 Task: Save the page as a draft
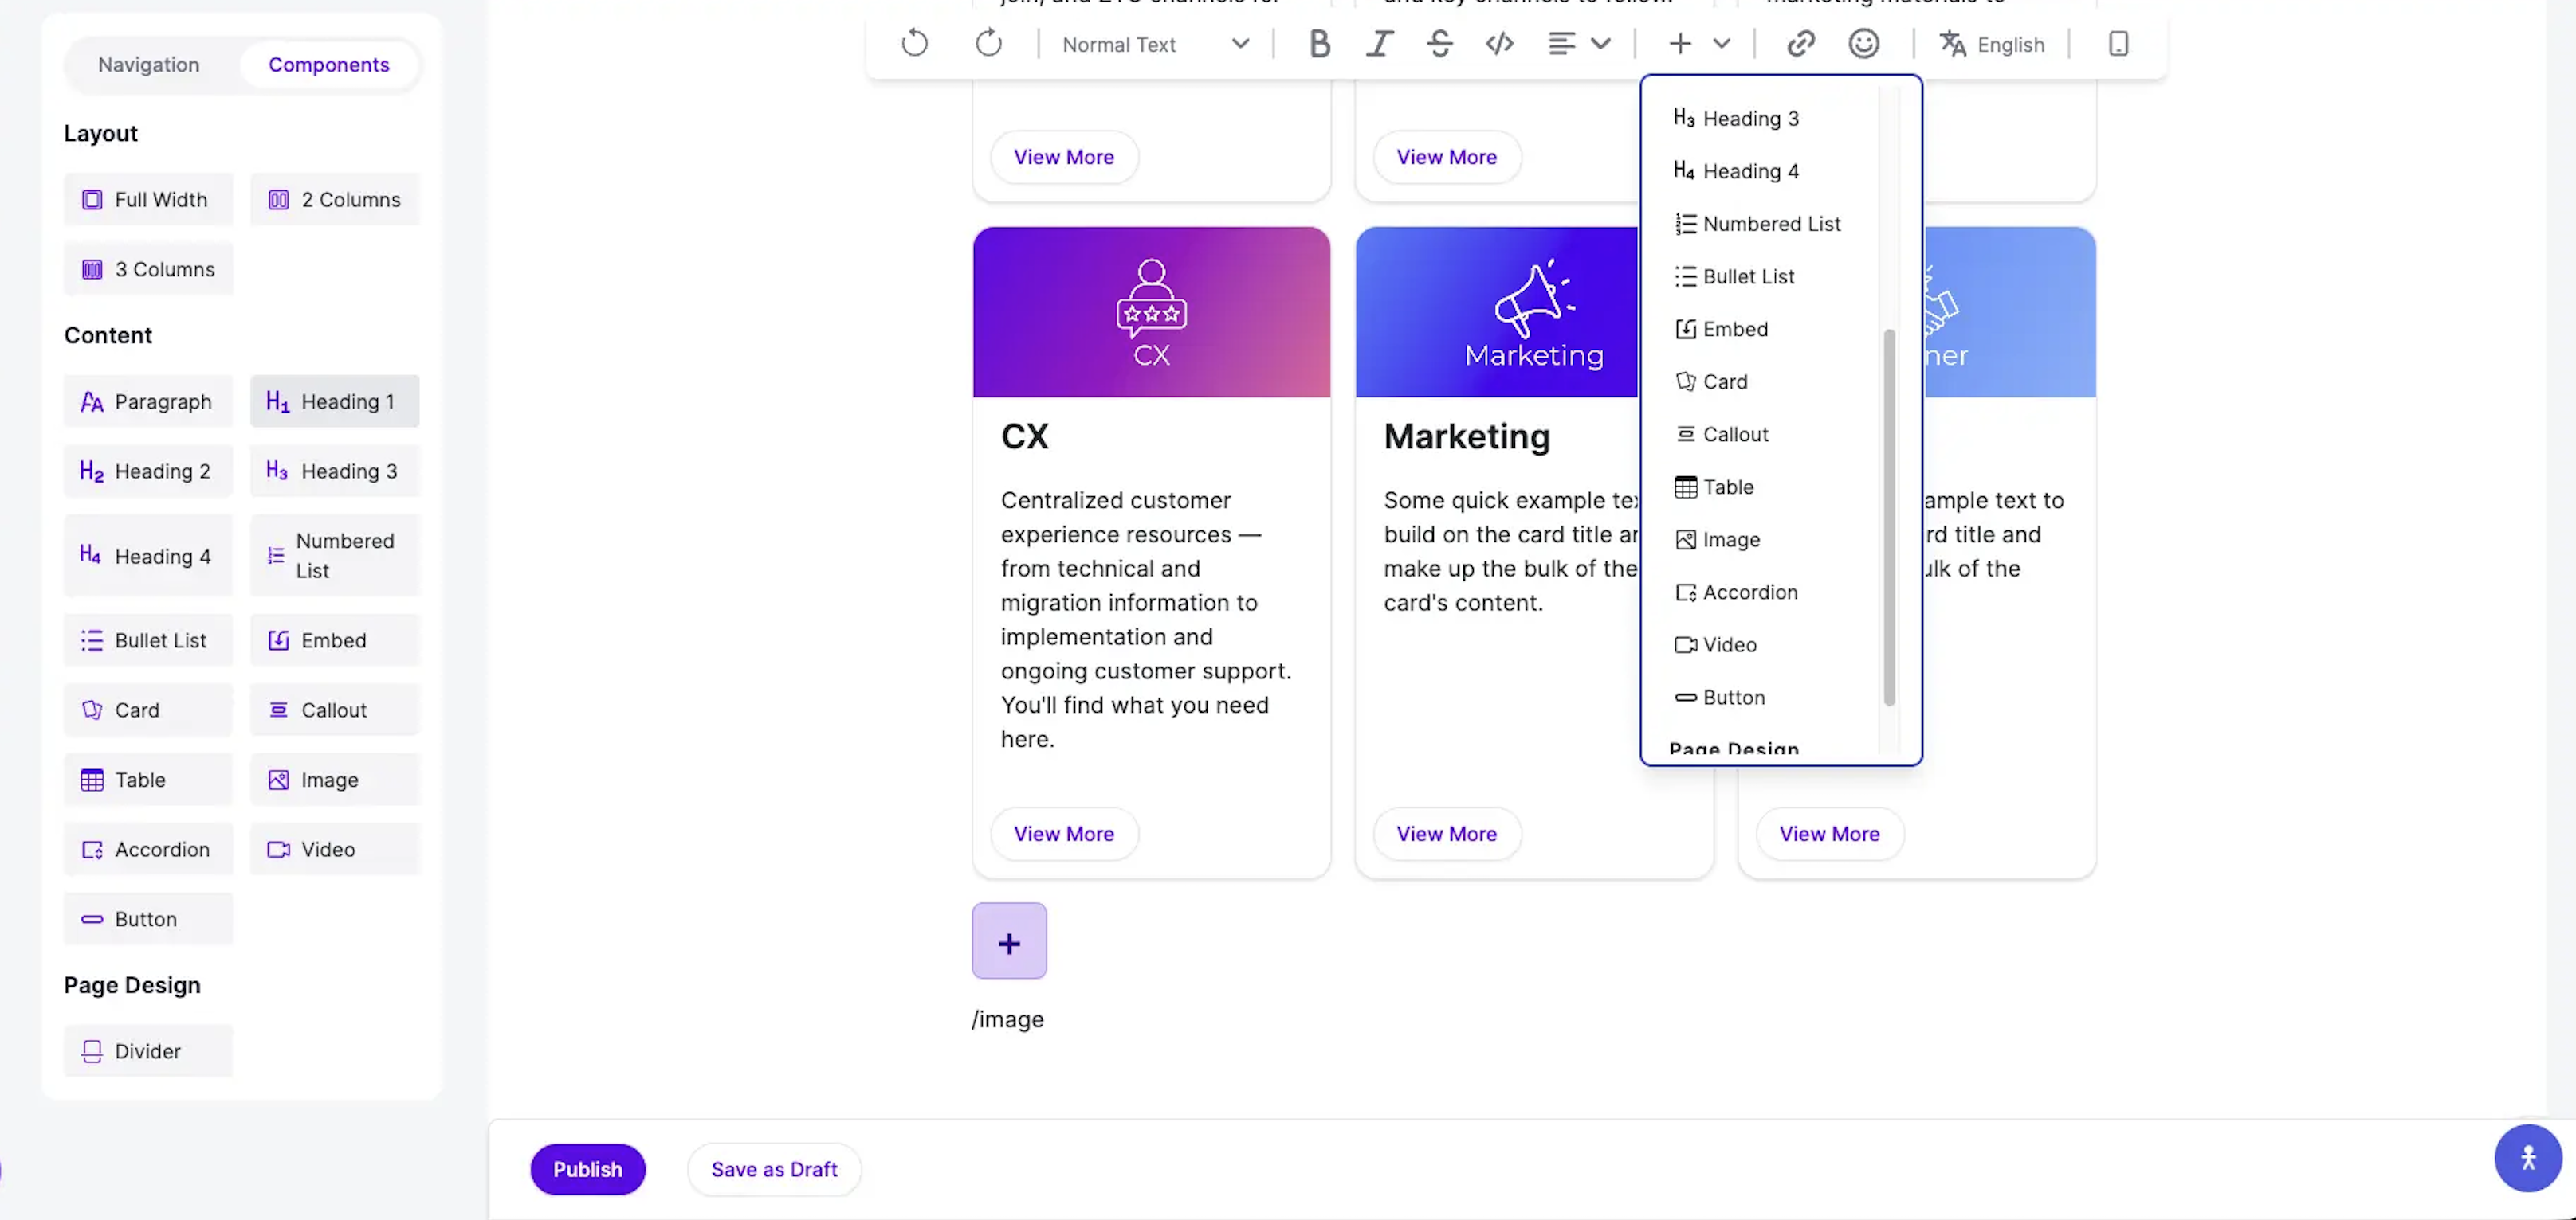pos(774,1170)
